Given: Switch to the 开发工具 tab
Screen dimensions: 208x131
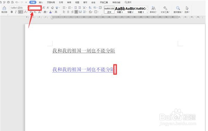Looking at the screenshot, I should click(104, 2).
